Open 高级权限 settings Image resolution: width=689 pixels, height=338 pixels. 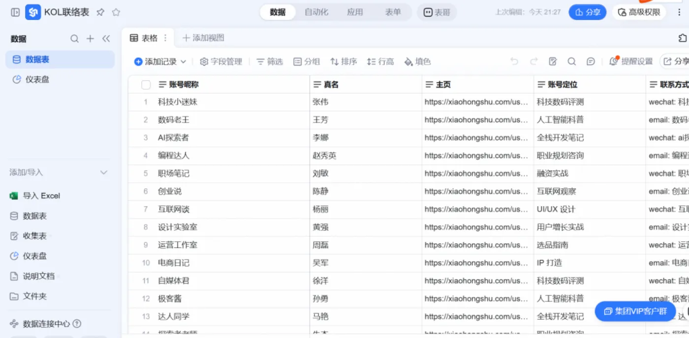click(x=639, y=12)
